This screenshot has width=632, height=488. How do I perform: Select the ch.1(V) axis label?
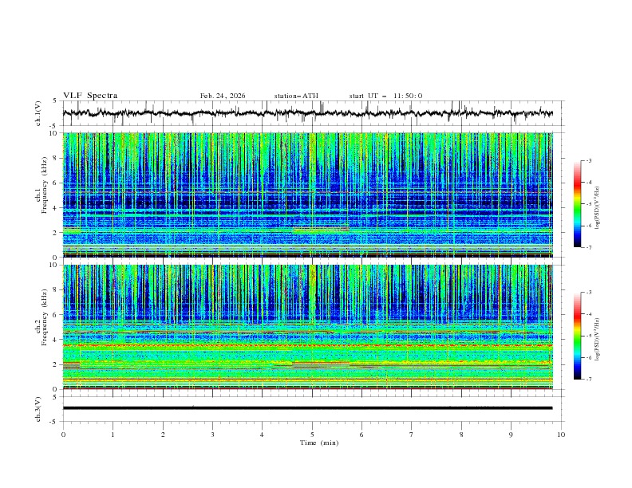click(x=38, y=113)
